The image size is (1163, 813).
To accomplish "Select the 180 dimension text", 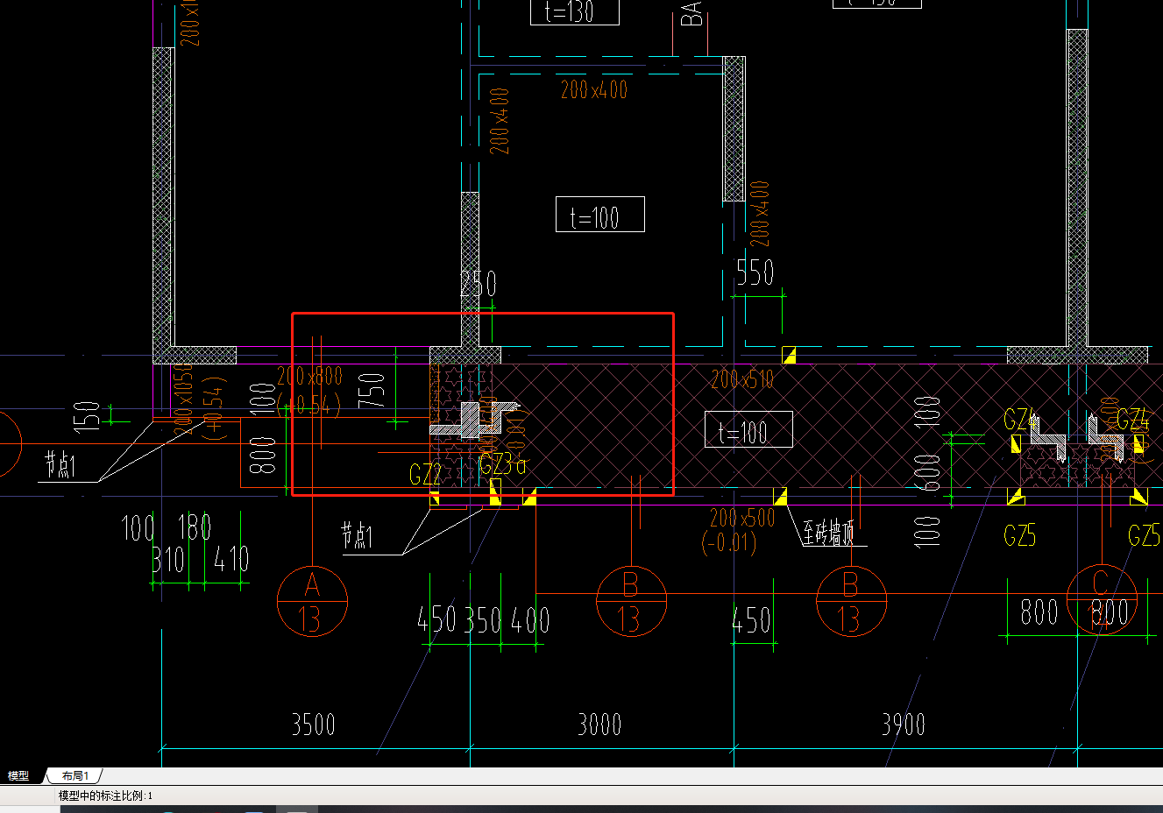I will point(195,527).
